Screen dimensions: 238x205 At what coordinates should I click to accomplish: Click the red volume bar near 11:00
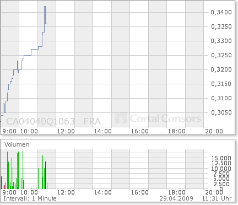click(x=45, y=175)
